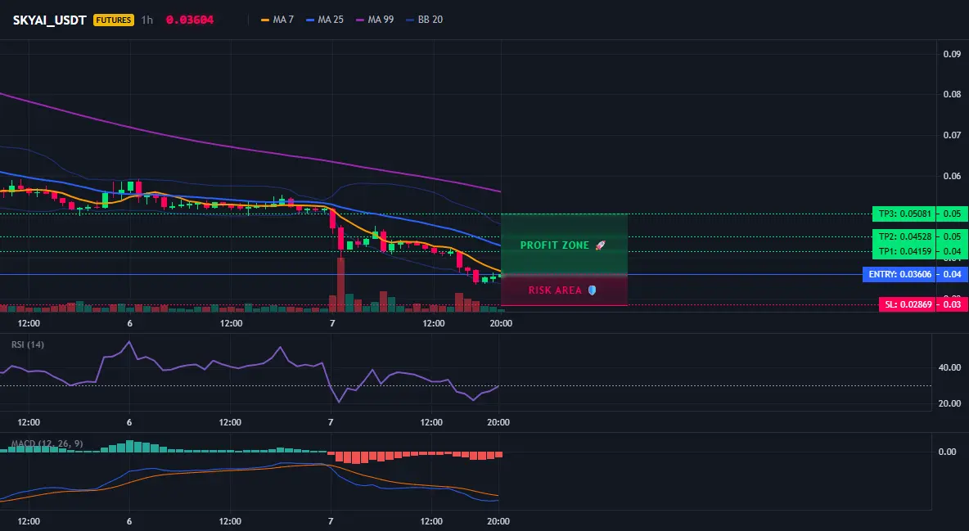Click the SL: 0.02869 price label
Image resolution: width=969 pixels, height=531 pixels.
[x=907, y=304]
